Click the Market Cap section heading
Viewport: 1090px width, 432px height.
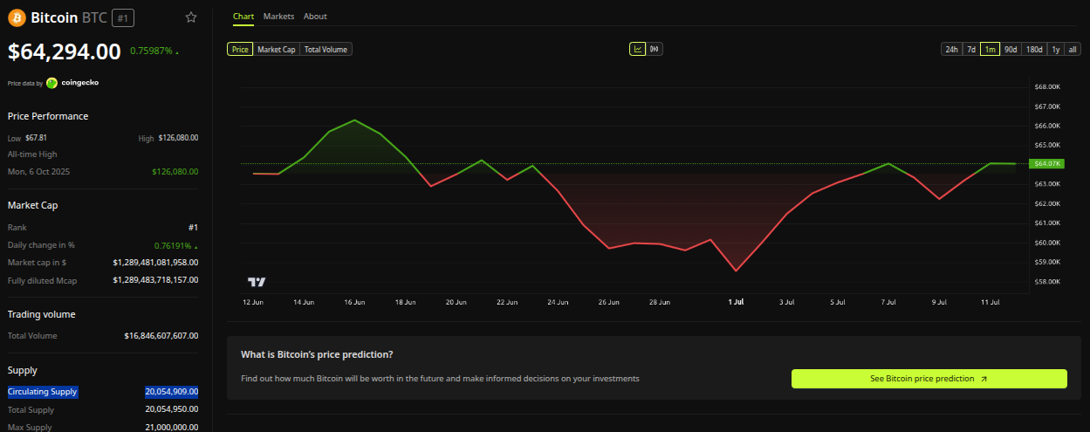click(x=33, y=205)
